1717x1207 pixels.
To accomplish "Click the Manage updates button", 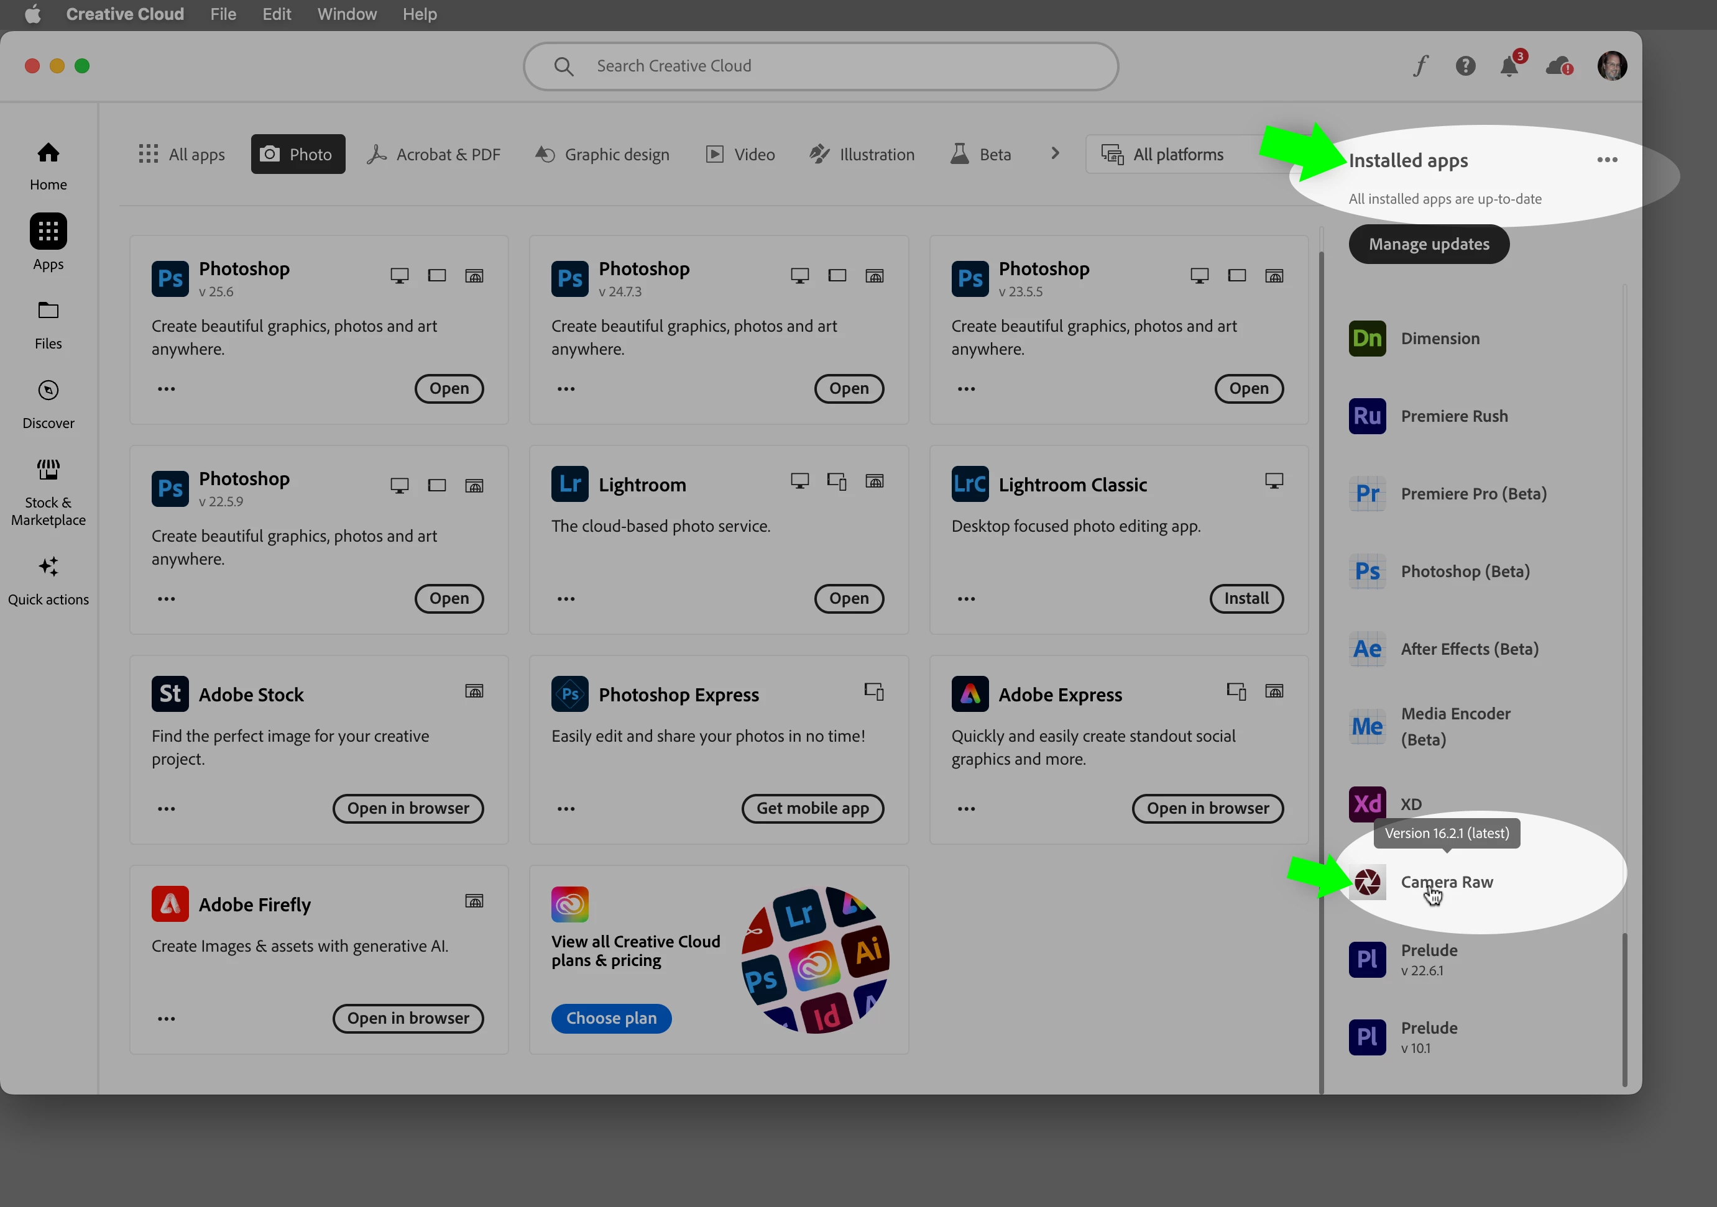I will click(x=1429, y=244).
